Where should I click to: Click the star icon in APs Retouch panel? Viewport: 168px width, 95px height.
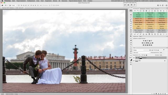coord(164,11)
